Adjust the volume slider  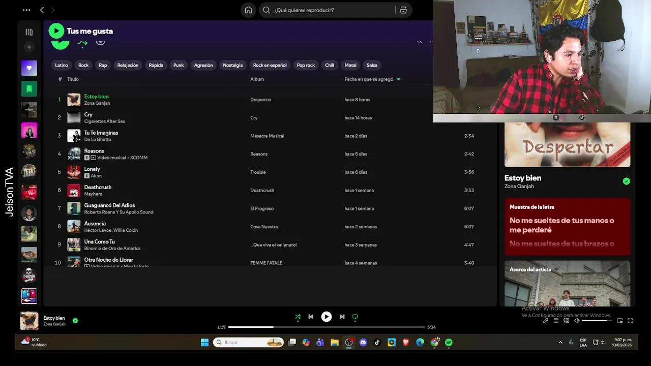[597, 321]
